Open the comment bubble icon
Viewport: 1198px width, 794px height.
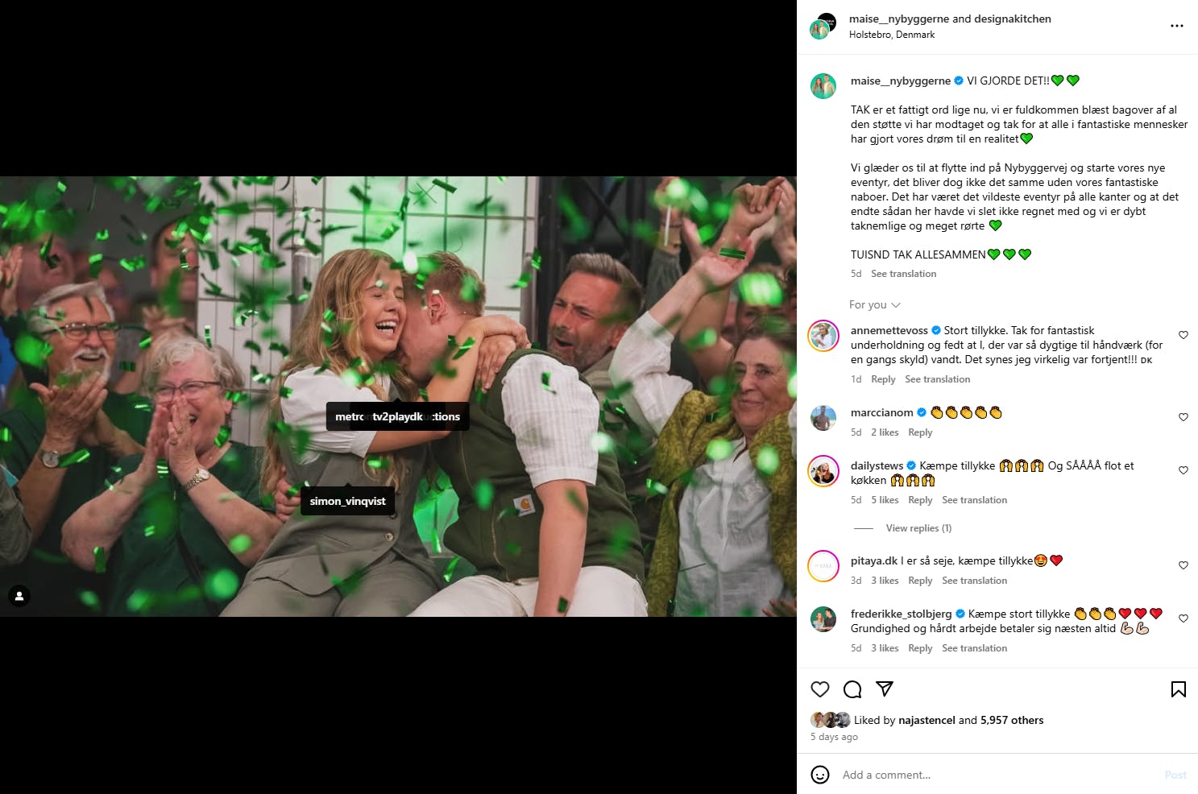[x=852, y=689]
